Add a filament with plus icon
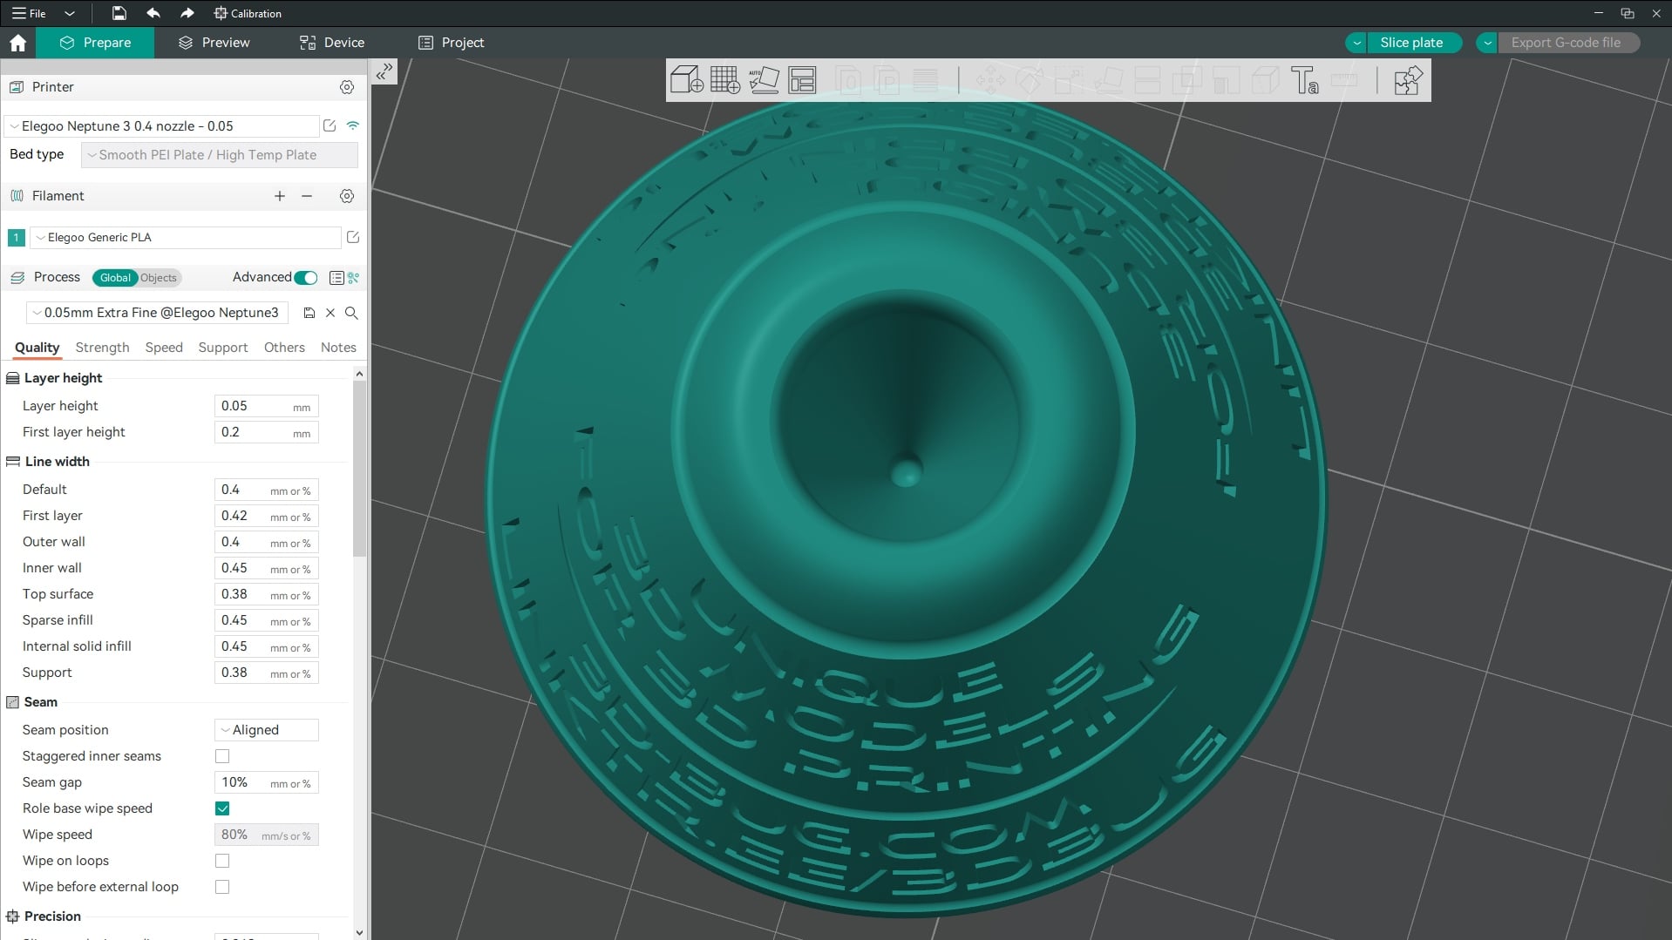 pyautogui.click(x=280, y=196)
